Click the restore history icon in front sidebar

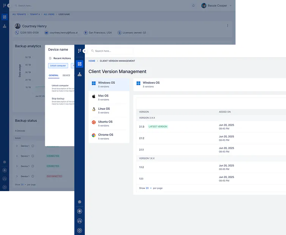[x=80, y=202]
